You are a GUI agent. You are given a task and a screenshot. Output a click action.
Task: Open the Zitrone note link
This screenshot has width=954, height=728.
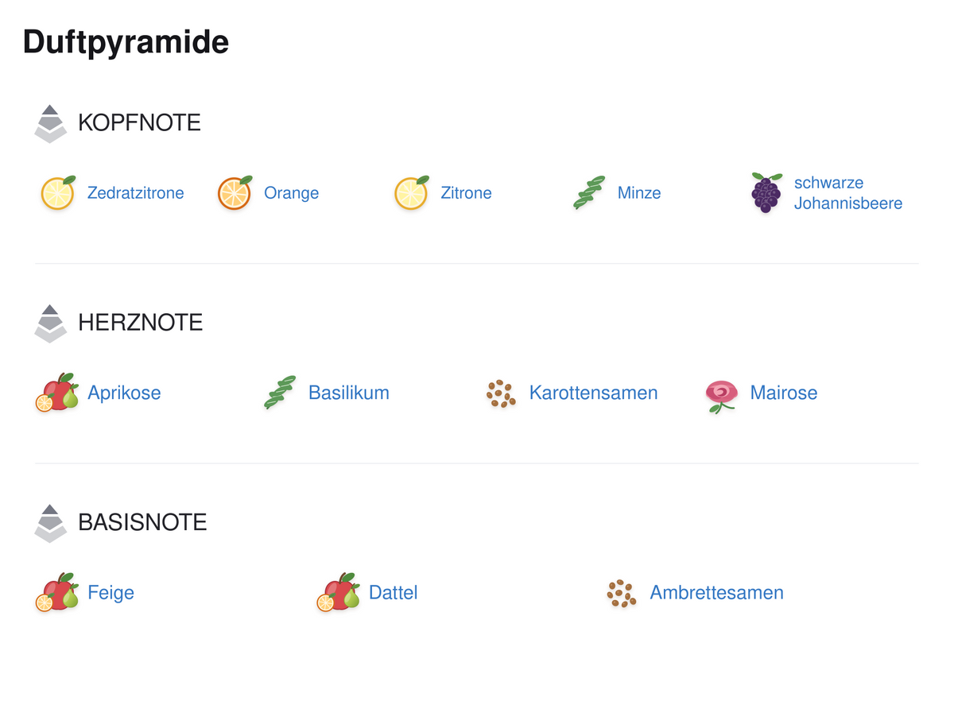coord(466,193)
